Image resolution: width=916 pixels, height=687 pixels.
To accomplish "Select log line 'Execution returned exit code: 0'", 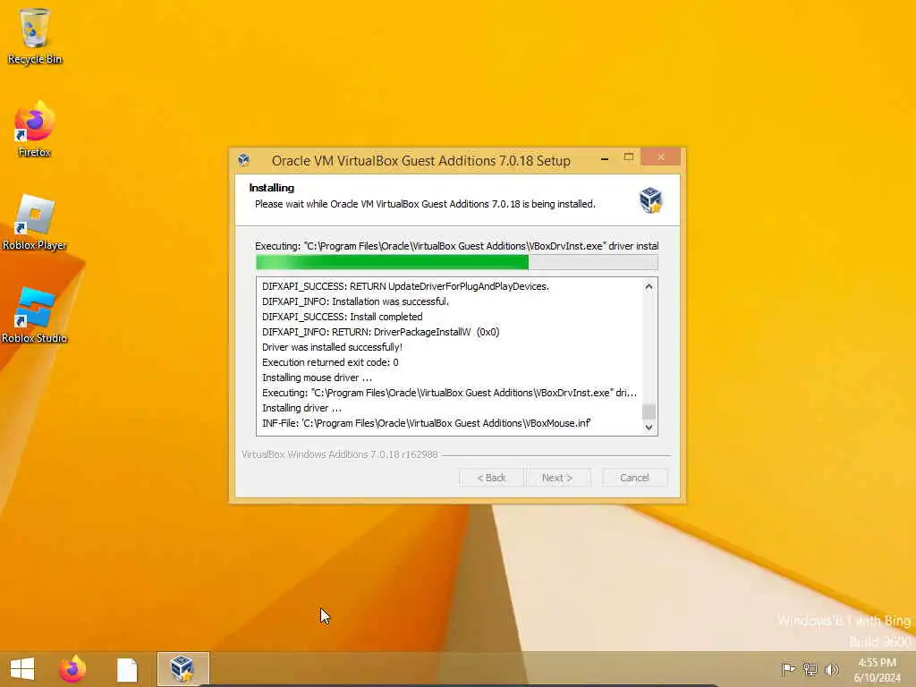I will (x=330, y=362).
